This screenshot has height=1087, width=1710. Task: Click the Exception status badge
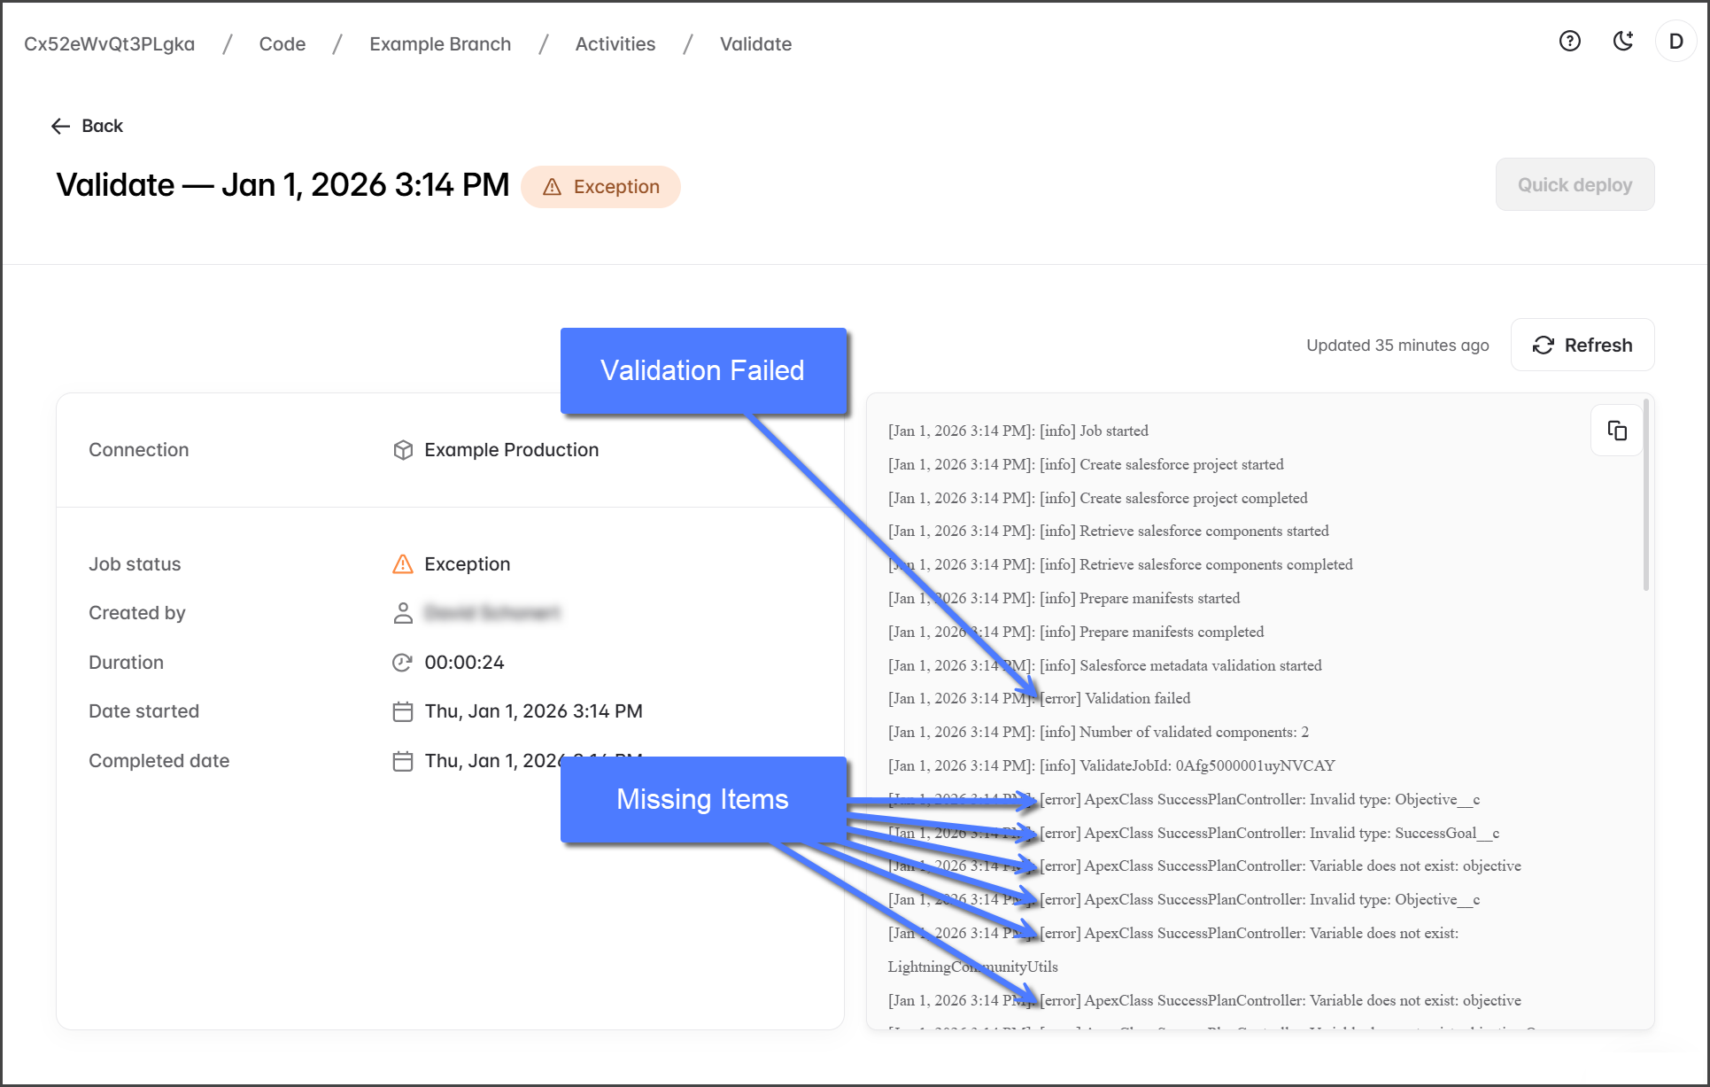(600, 187)
